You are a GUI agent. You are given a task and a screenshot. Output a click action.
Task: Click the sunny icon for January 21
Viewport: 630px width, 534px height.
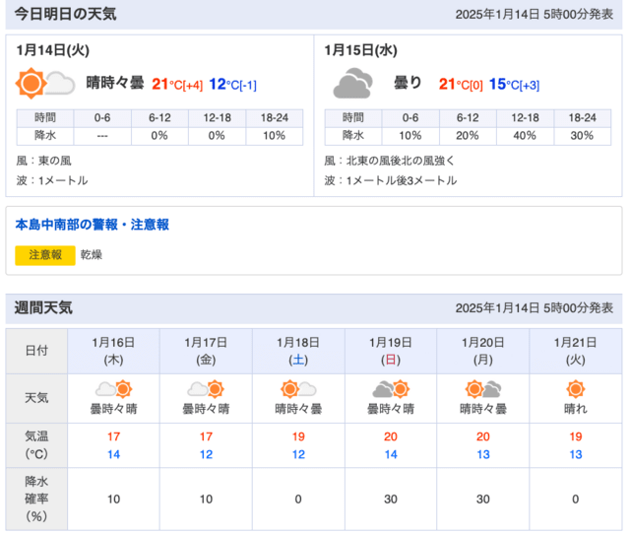point(576,388)
